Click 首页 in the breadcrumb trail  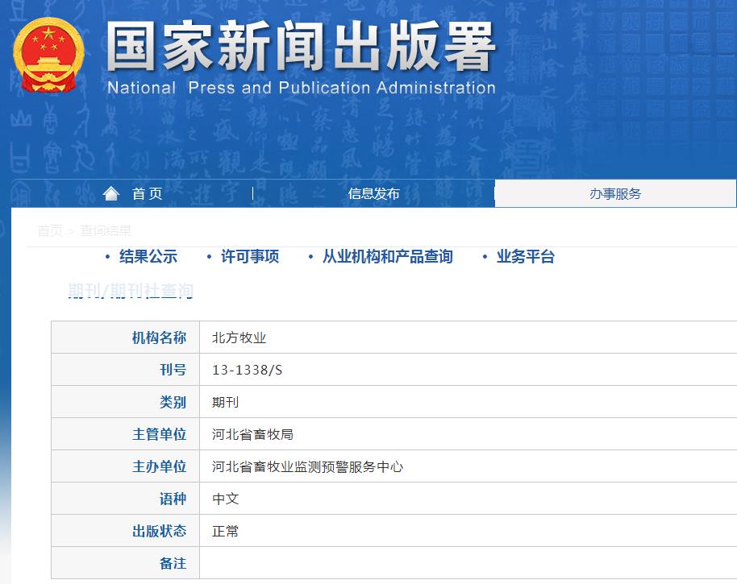[x=51, y=230]
